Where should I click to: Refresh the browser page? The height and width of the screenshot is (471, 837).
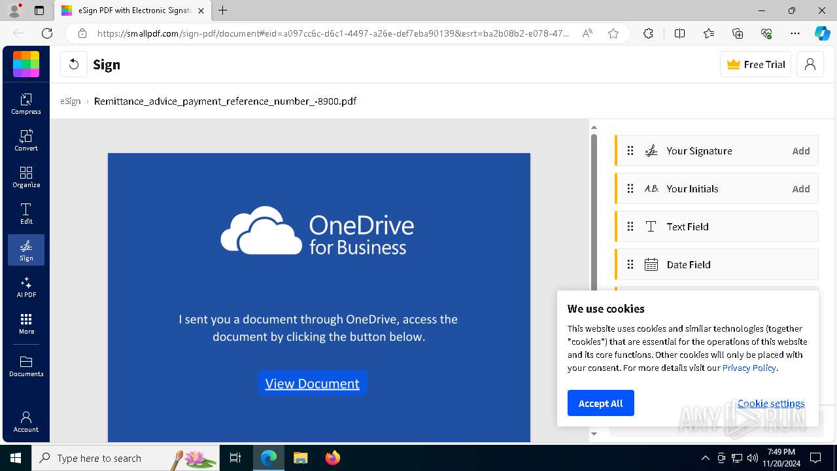pos(47,33)
